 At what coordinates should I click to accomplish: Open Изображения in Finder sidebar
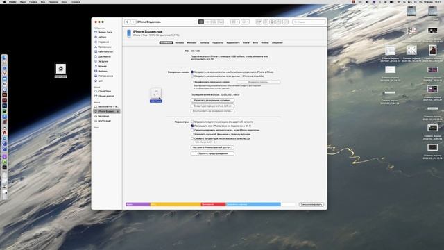105,76
